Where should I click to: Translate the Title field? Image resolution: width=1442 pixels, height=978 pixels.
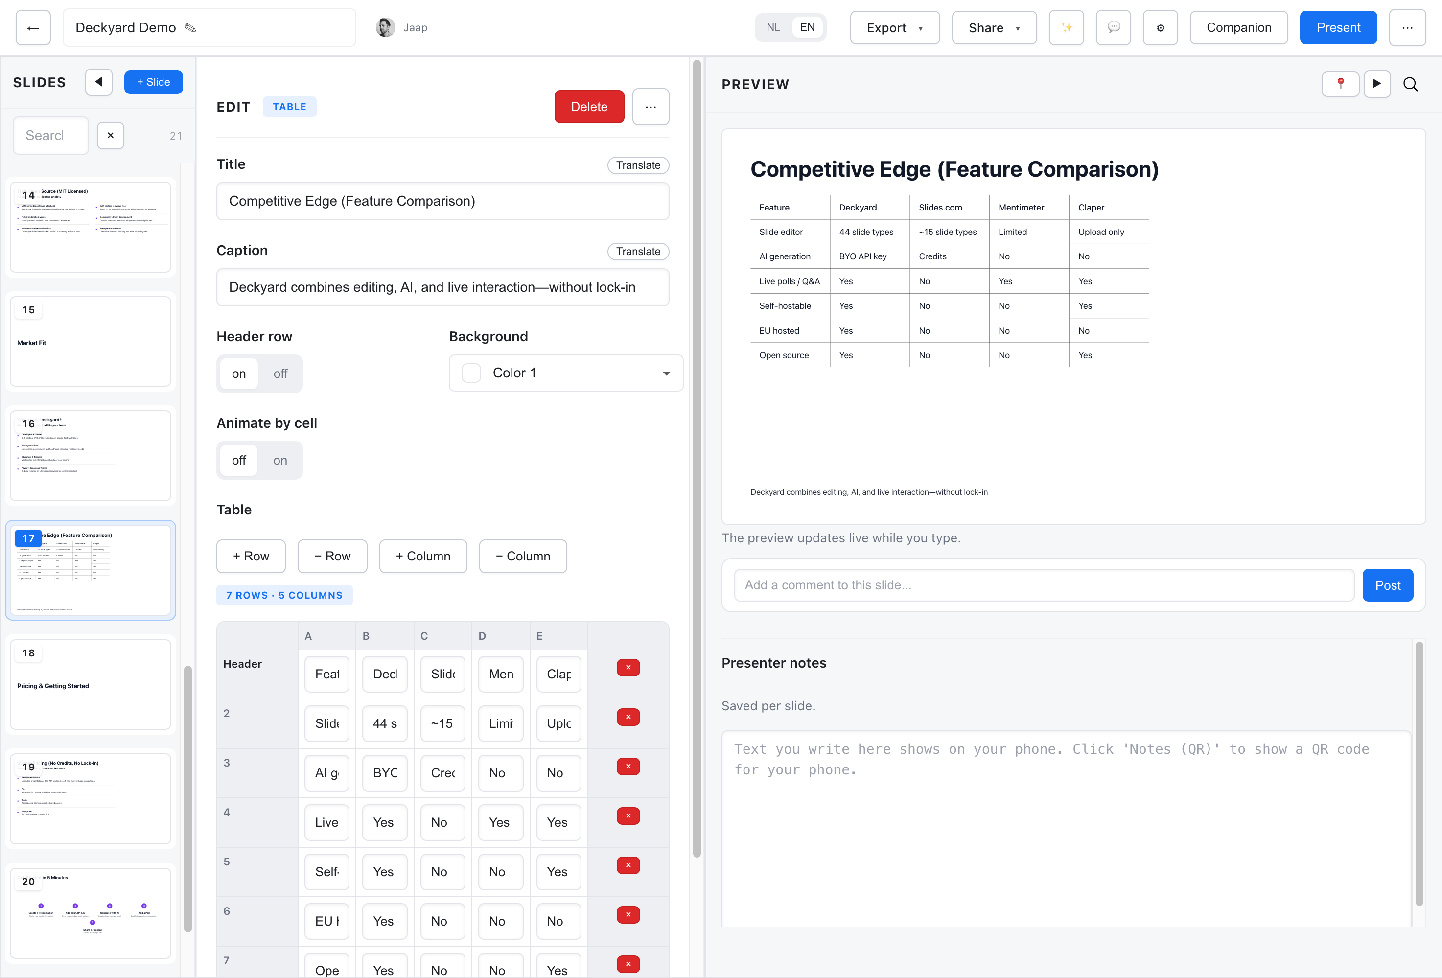coord(638,165)
